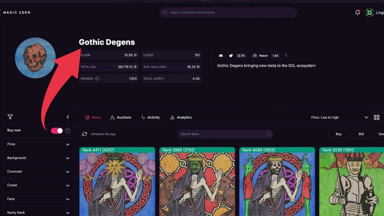
Task: Switch to the Activity tab
Action: (x=150, y=117)
